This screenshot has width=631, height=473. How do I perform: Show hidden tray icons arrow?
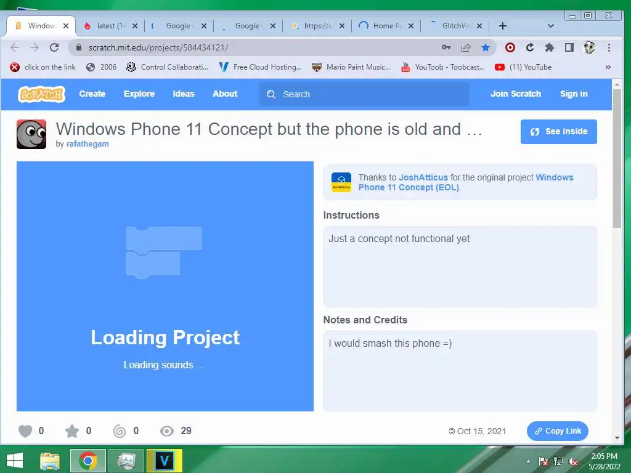(528, 461)
